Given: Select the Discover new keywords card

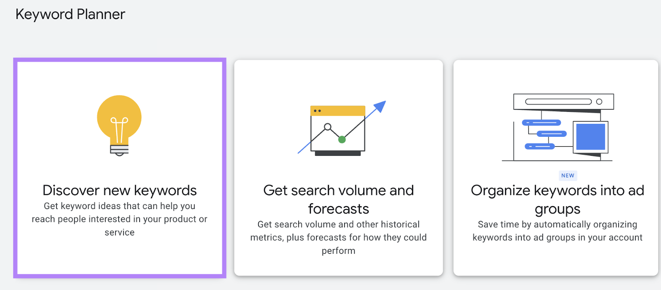Looking at the screenshot, I should click(119, 167).
